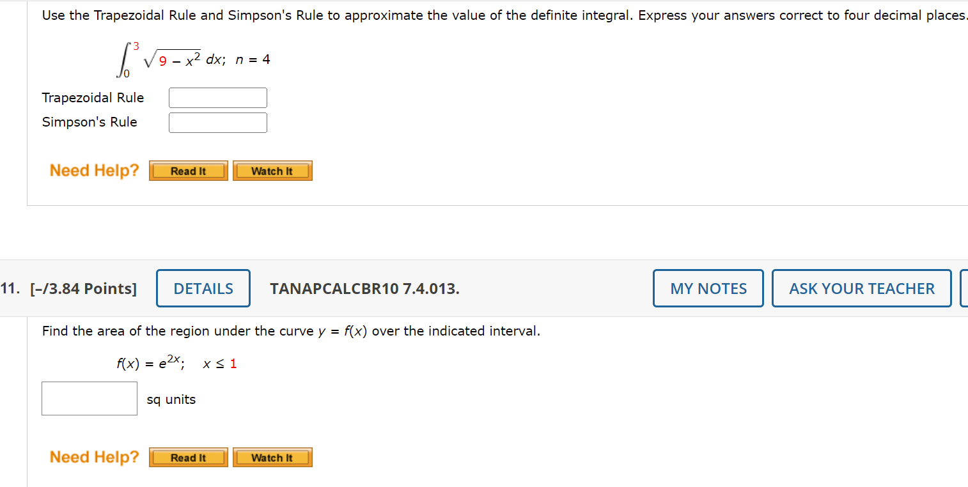The height and width of the screenshot is (487, 968).
Task: Click Need Help? below the area question
Action: coord(94,456)
